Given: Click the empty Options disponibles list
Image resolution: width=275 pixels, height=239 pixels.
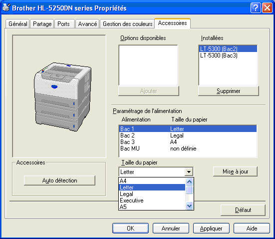Looking at the screenshot, I should pos(148,65).
